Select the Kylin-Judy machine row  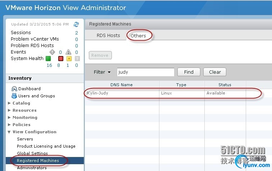point(178,93)
